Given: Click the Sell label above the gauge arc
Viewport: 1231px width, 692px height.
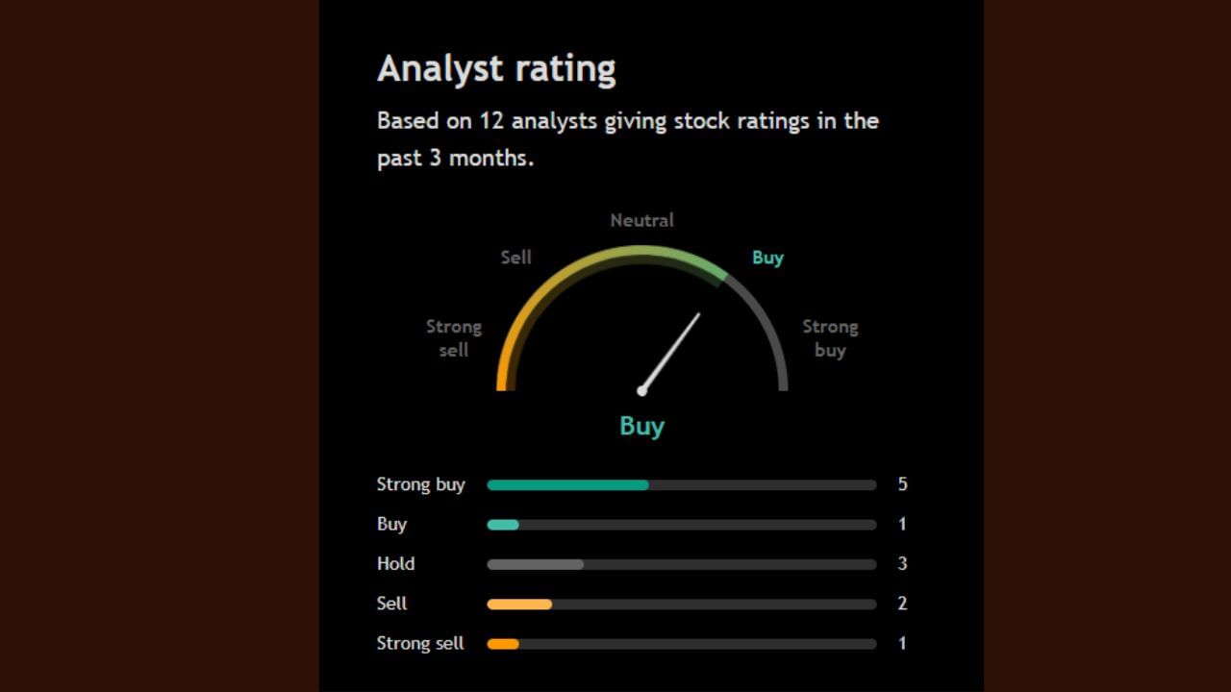Looking at the screenshot, I should pyautogui.click(x=515, y=258).
